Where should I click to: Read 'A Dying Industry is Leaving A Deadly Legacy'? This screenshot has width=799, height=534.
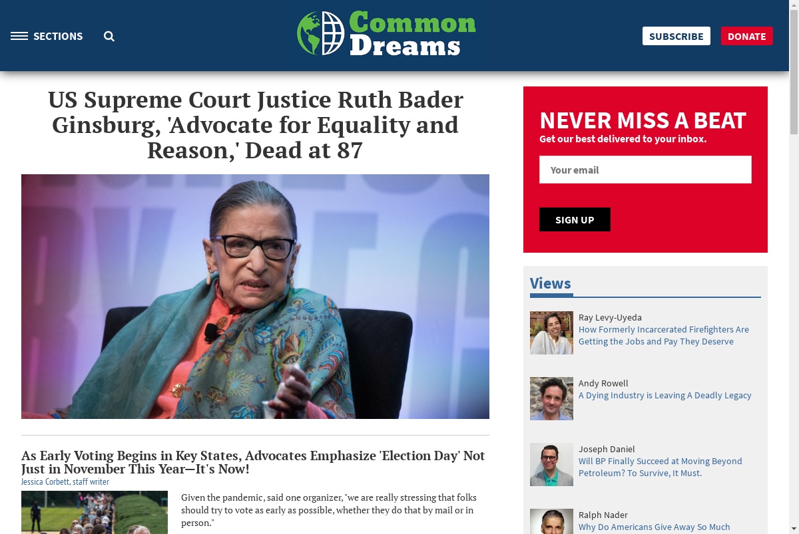pyautogui.click(x=665, y=395)
